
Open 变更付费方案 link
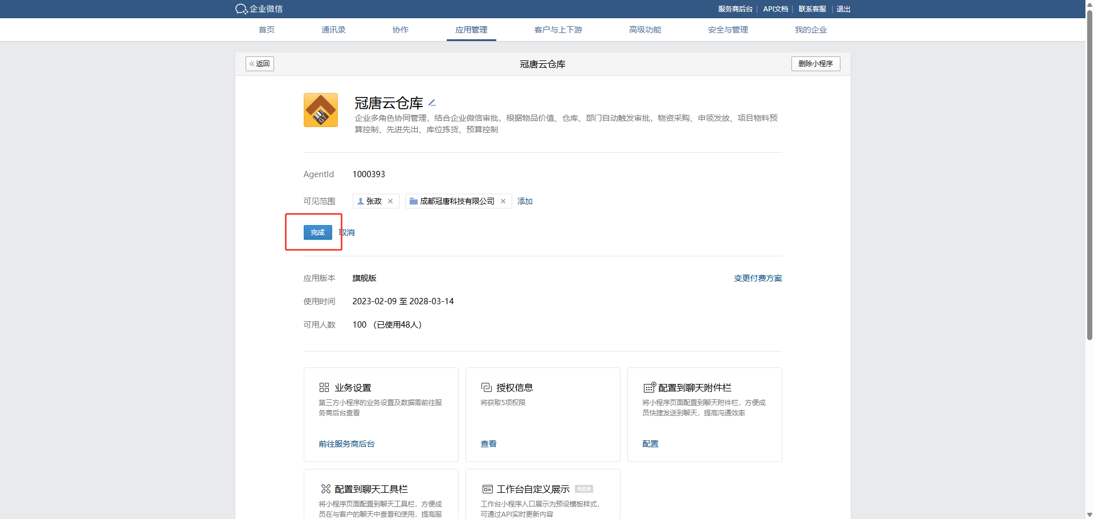click(758, 278)
